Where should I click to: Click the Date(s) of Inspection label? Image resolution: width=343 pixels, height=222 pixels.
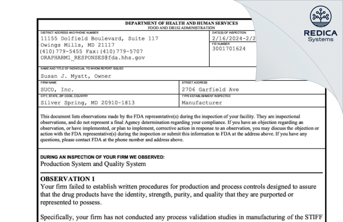(229, 33)
